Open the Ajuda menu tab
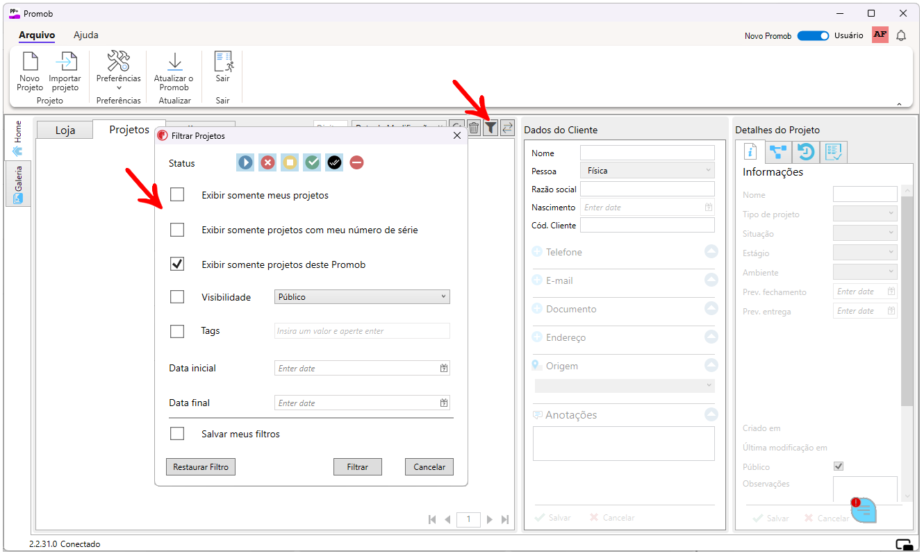 click(x=86, y=35)
